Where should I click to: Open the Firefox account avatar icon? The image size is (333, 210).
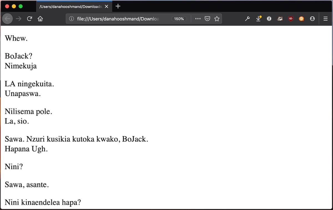click(312, 19)
